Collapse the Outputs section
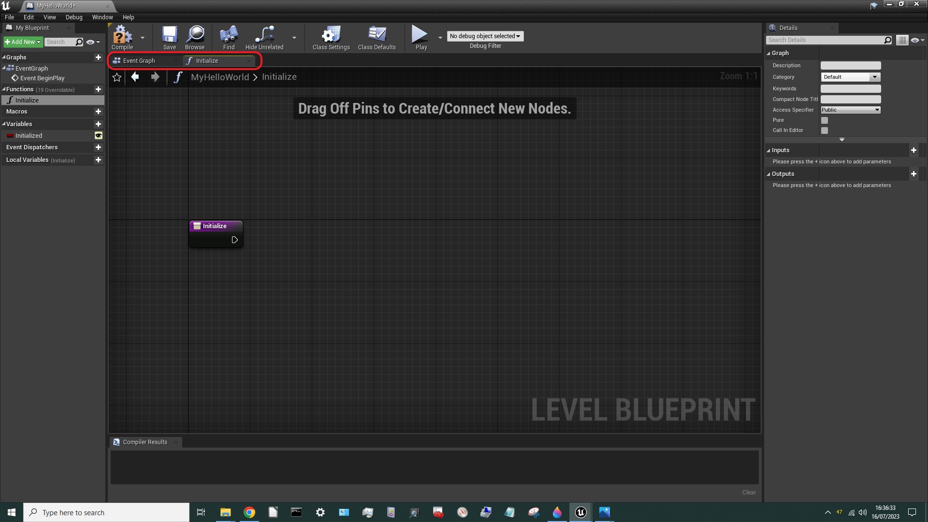The height and width of the screenshot is (522, 928). [768, 174]
